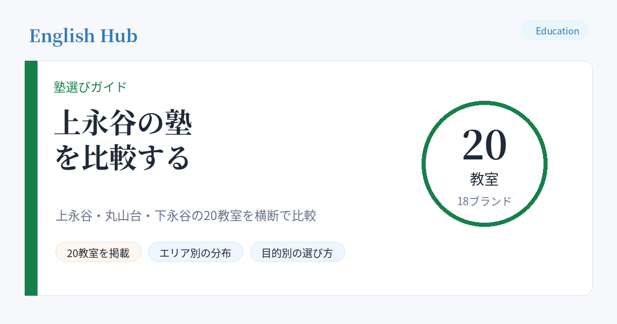Click the English Hub site title

(83, 36)
